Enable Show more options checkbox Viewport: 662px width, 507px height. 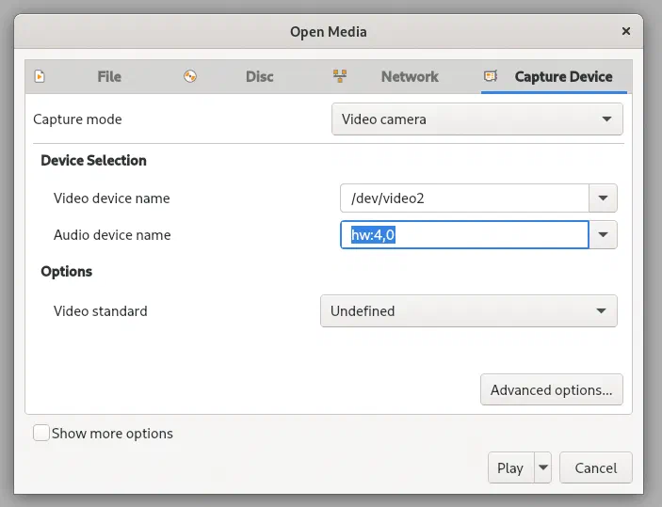coord(40,434)
